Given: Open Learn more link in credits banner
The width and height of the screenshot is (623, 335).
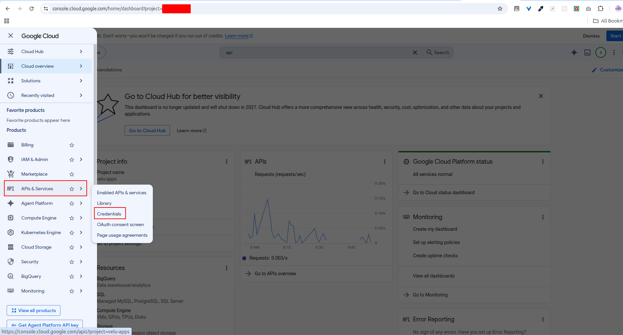Looking at the screenshot, I should pos(239,36).
